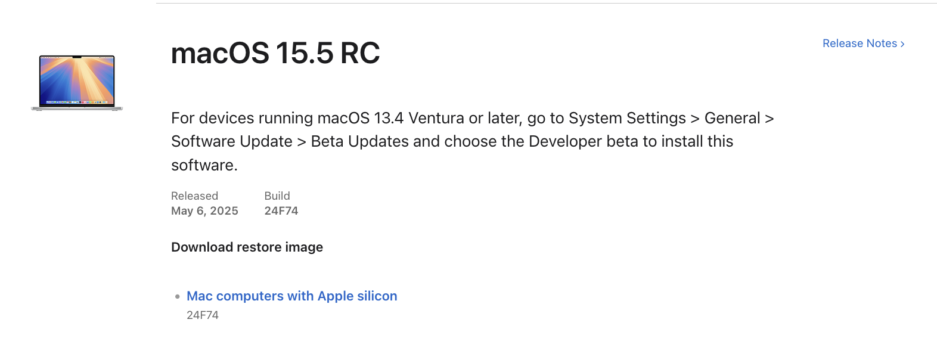This screenshot has height=341, width=937.
Task: Download Mac computers with Apple silicon image
Action: pyautogui.click(x=291, y=296)
